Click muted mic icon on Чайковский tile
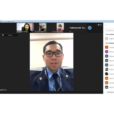 click(70, 32)
